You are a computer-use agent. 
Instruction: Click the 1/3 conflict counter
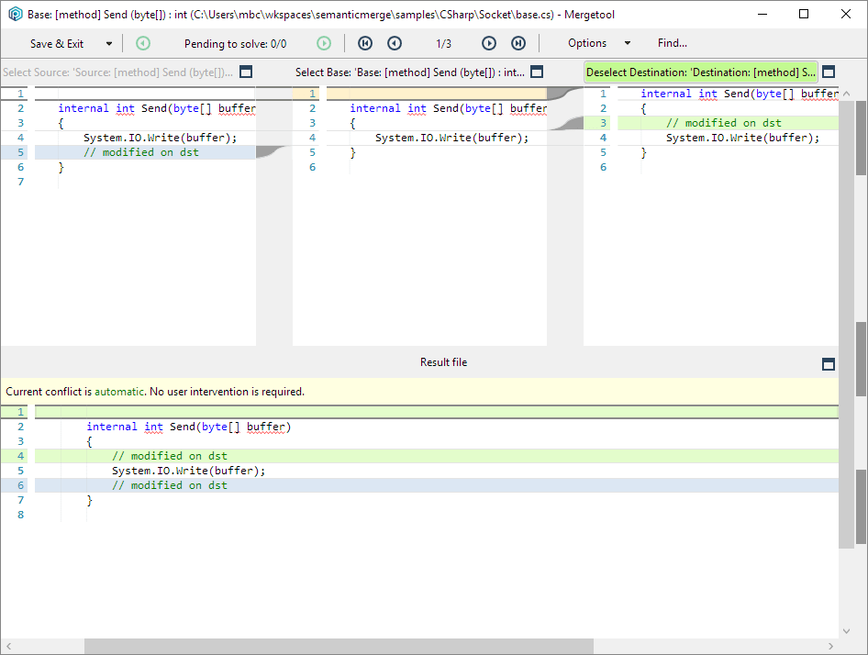pyautogui.click(x=443, y=44)
